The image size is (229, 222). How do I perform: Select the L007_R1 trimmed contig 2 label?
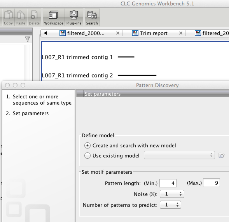tap(77, 75)
